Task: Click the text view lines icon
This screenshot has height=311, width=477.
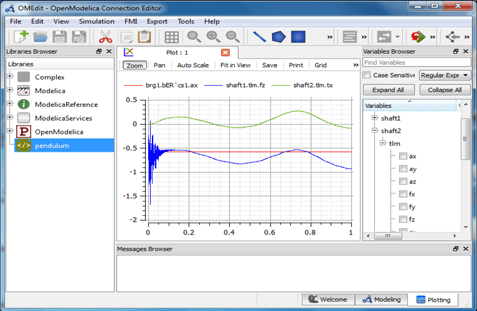Action: tap(349, 37)
